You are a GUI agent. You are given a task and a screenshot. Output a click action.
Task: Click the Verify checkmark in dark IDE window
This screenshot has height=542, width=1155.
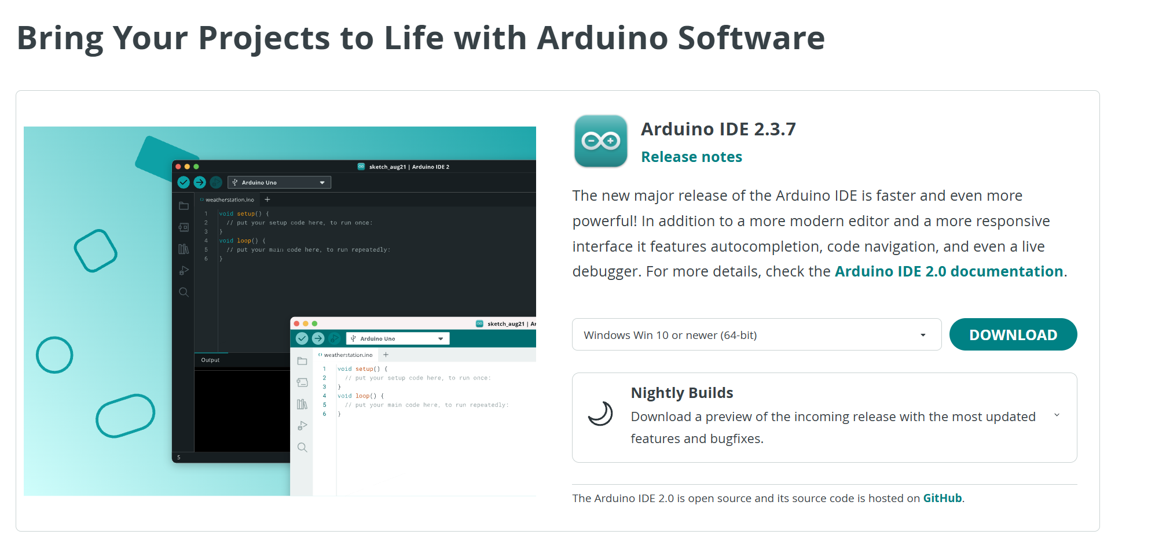click(184, 182)
